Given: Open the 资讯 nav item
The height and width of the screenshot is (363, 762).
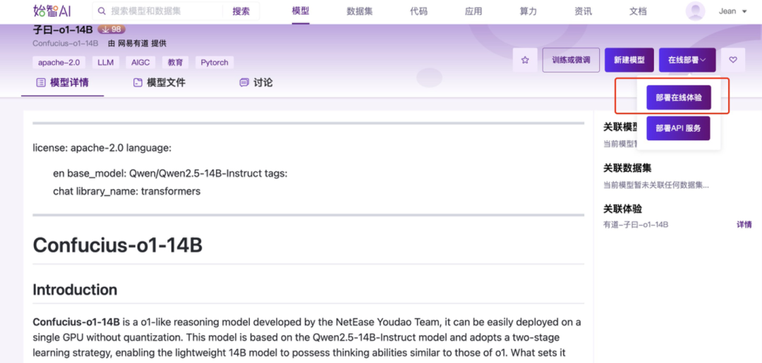Looking at the screenshot, I should [x=583, y=12].
